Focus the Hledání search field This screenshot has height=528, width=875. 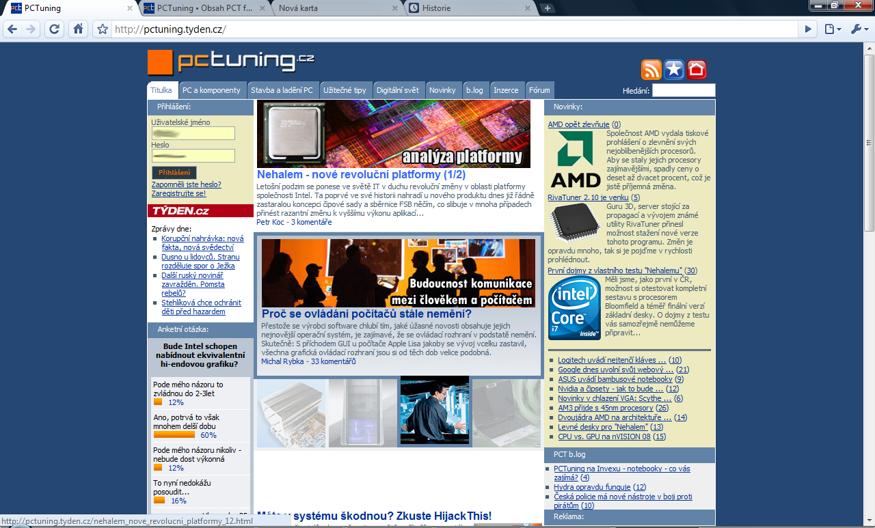683,90
